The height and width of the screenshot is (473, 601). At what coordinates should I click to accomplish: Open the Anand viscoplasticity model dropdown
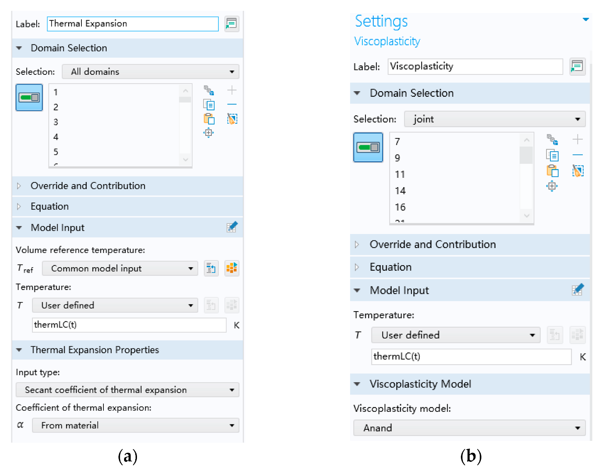(469, 428)
